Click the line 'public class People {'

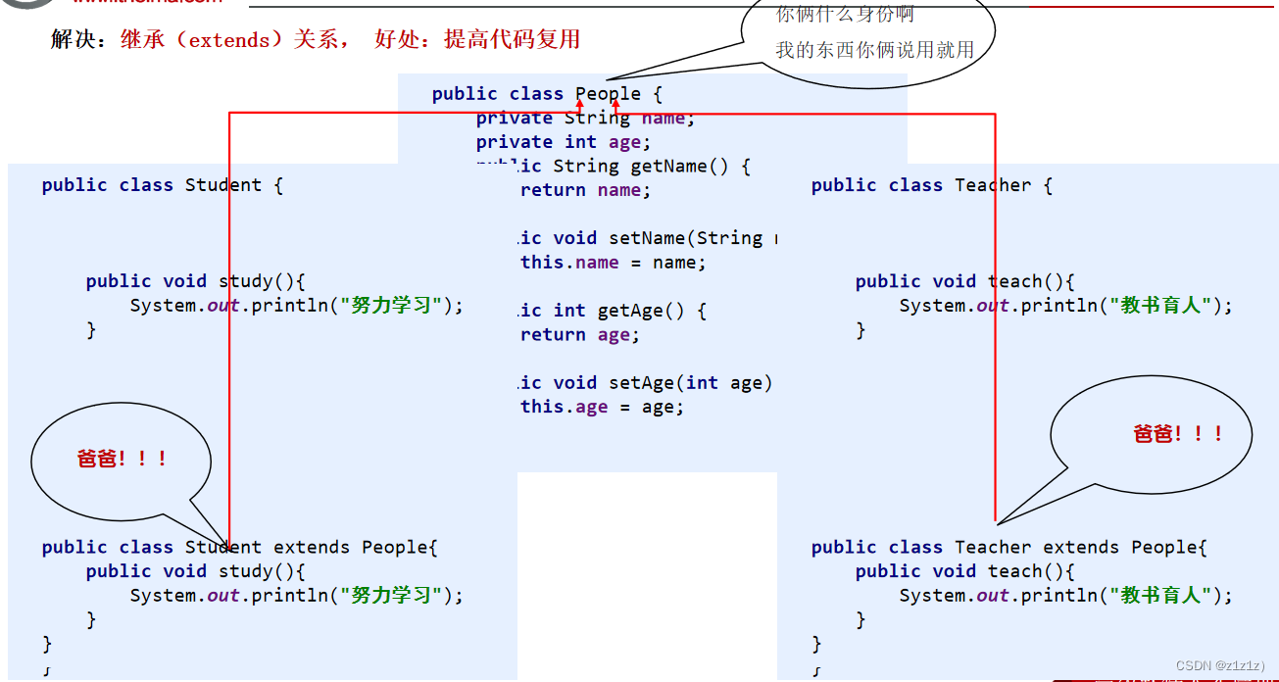click(548, 94)
